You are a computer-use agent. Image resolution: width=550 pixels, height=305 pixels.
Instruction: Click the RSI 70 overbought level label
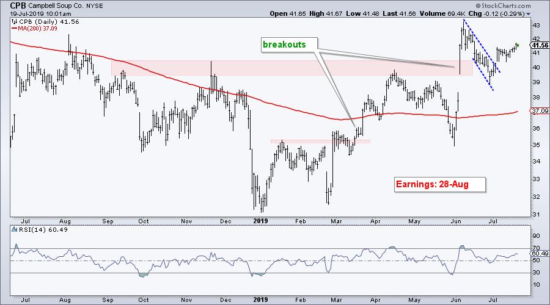[537, 248]
